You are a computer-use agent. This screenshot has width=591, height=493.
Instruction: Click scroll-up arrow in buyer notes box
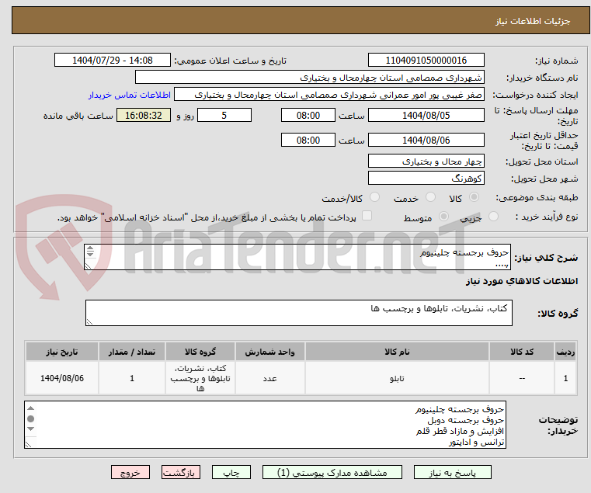point(31,408)
